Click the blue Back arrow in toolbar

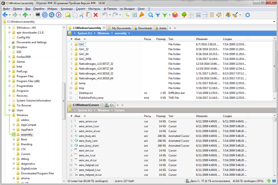click(x=5, y=15)
